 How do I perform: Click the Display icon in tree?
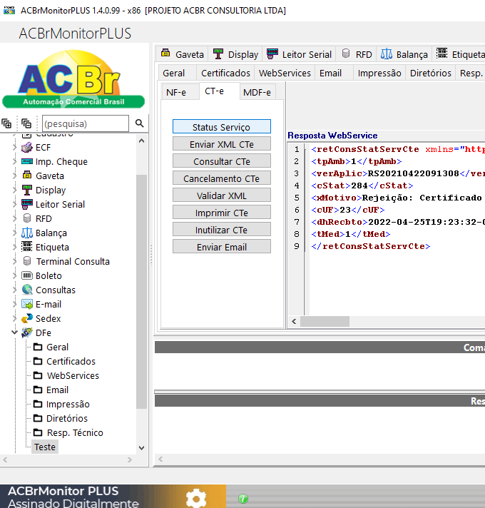pos(27,190)
